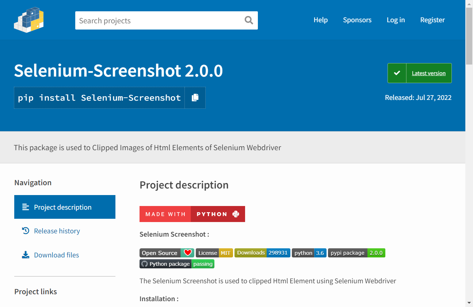473x307 pixels.
Task: Click the Project description heading
Action: coord(184,185)
